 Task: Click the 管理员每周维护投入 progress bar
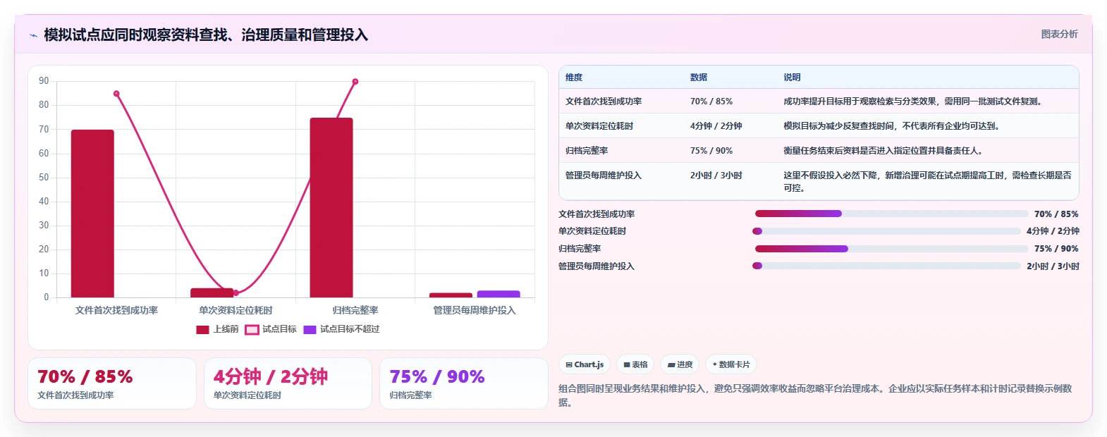pos(886,266)
